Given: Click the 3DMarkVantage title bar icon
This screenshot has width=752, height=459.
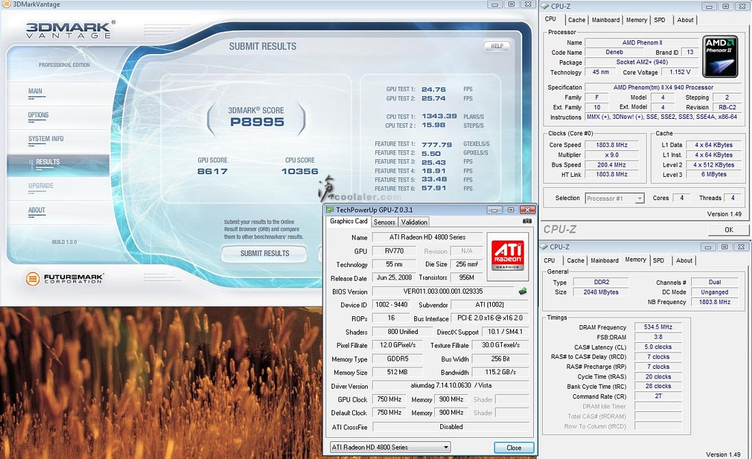Looking at the screenshot, I should point(6,4).
